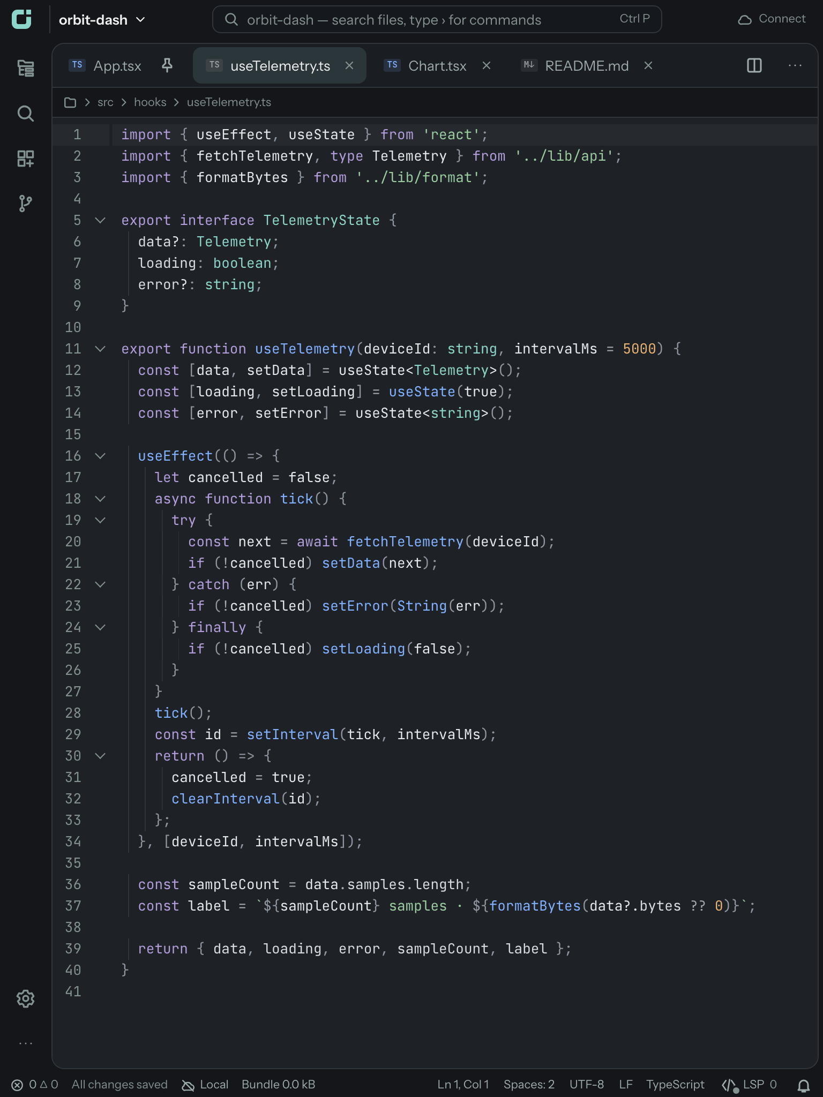Click the 'react' import string
This screenshot has width=823, height=1097.
pyautogui.click(x=451, y=134)
